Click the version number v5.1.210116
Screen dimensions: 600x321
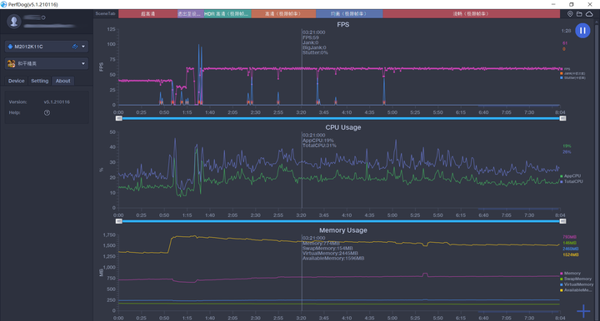tap(57, 102)
